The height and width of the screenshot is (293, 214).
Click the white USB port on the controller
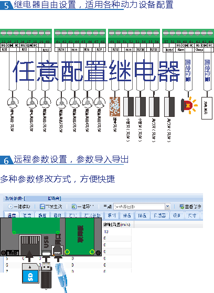click(46, 253)
